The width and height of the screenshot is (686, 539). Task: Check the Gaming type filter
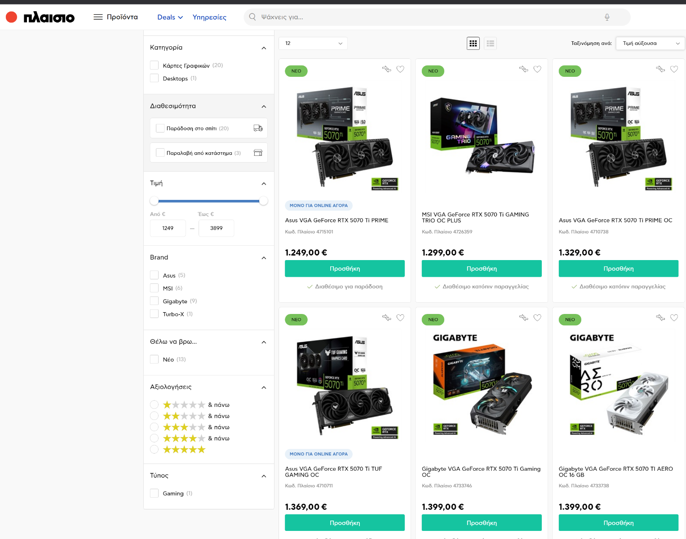(x=154, y=493)
